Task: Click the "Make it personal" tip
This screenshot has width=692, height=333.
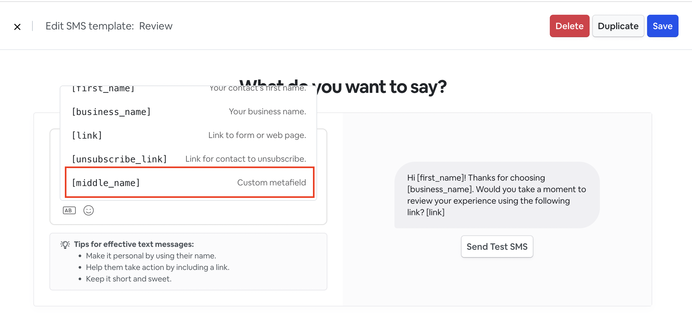Action: point(151,256)
